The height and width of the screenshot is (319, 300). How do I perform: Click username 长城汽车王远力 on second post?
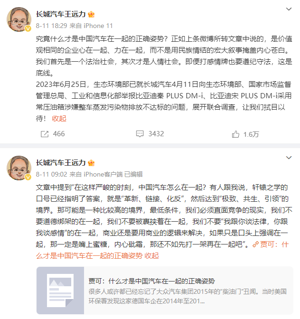[x=61, y=162]
